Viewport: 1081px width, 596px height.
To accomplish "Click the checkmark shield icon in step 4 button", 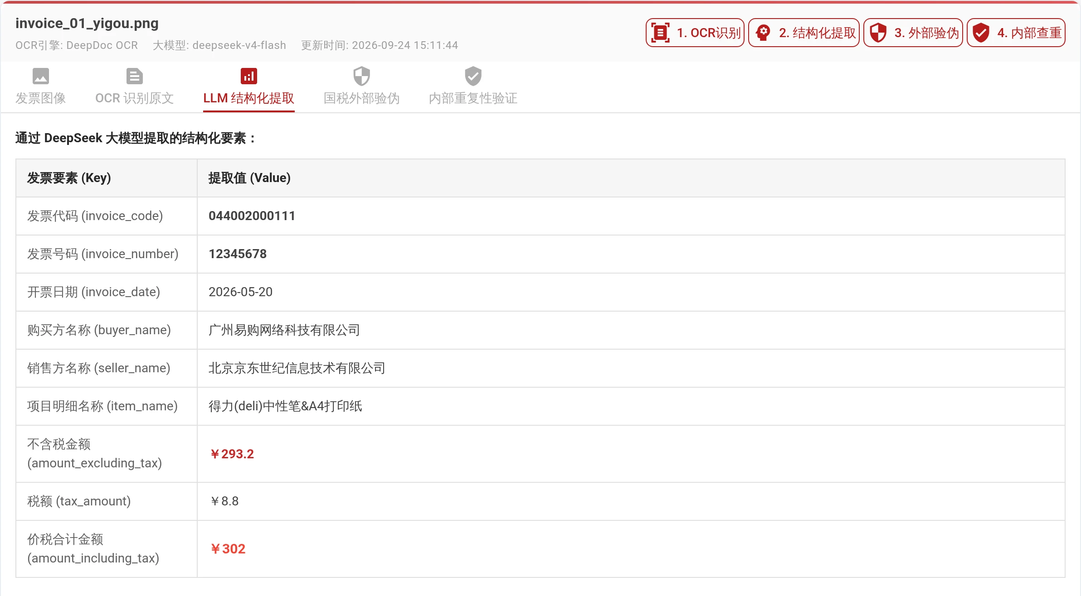I will pyautogui.click(x=981, y=33).
